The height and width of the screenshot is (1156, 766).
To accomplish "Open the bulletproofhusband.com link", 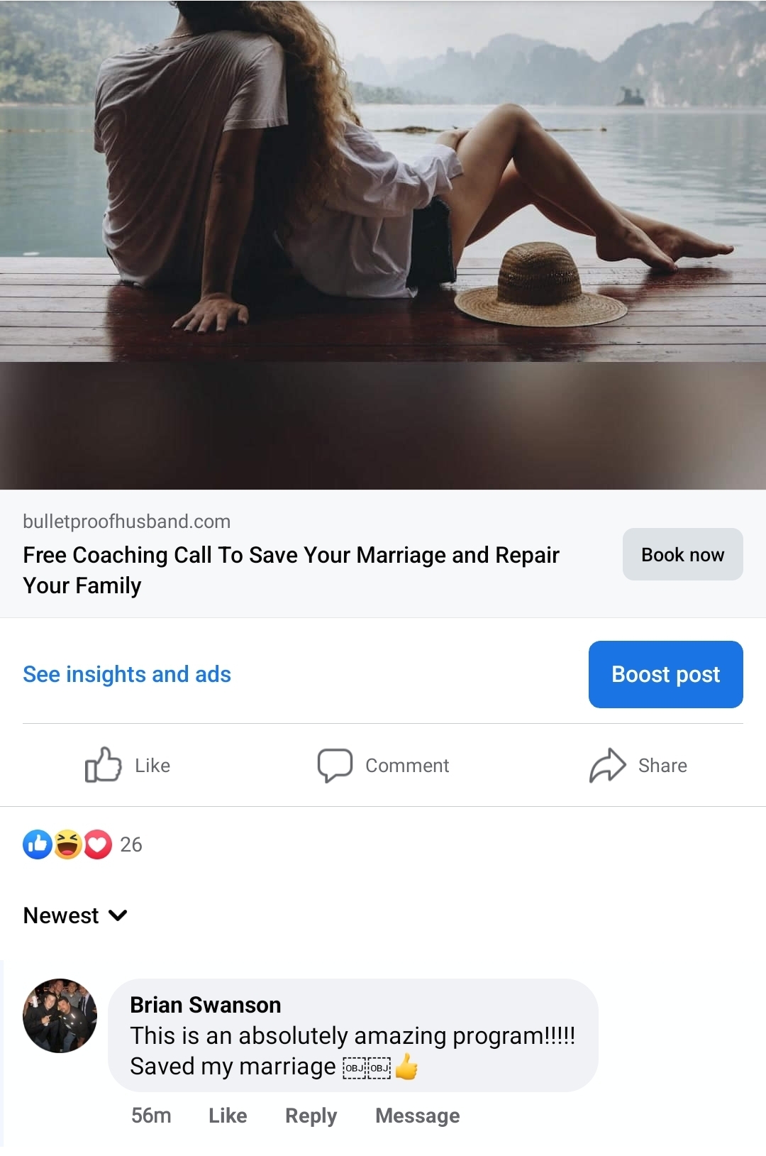I will coord(126,522).
